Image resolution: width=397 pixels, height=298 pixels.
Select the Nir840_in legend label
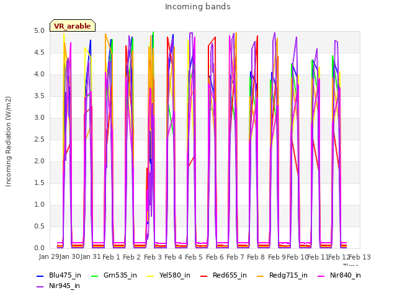point(346,275)
